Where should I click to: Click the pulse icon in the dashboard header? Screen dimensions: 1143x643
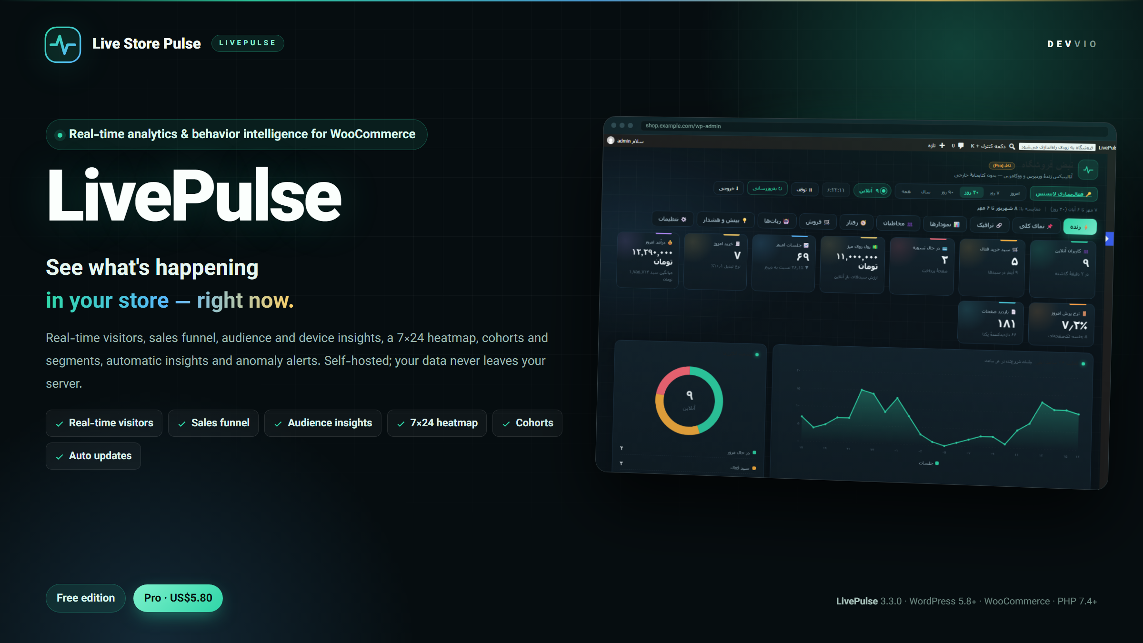click(x=1088, y=170)
